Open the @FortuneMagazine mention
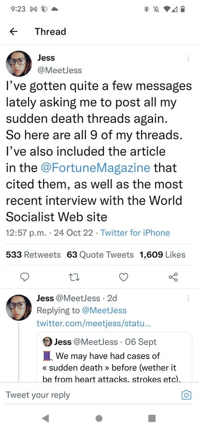 coord(95,167)
